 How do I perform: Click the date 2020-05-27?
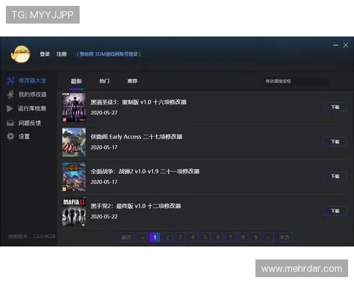tap(104, 113)
